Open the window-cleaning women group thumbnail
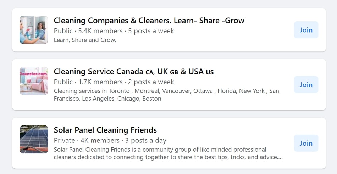This screenshot has height=174, width=337. [x=34, y=30]
